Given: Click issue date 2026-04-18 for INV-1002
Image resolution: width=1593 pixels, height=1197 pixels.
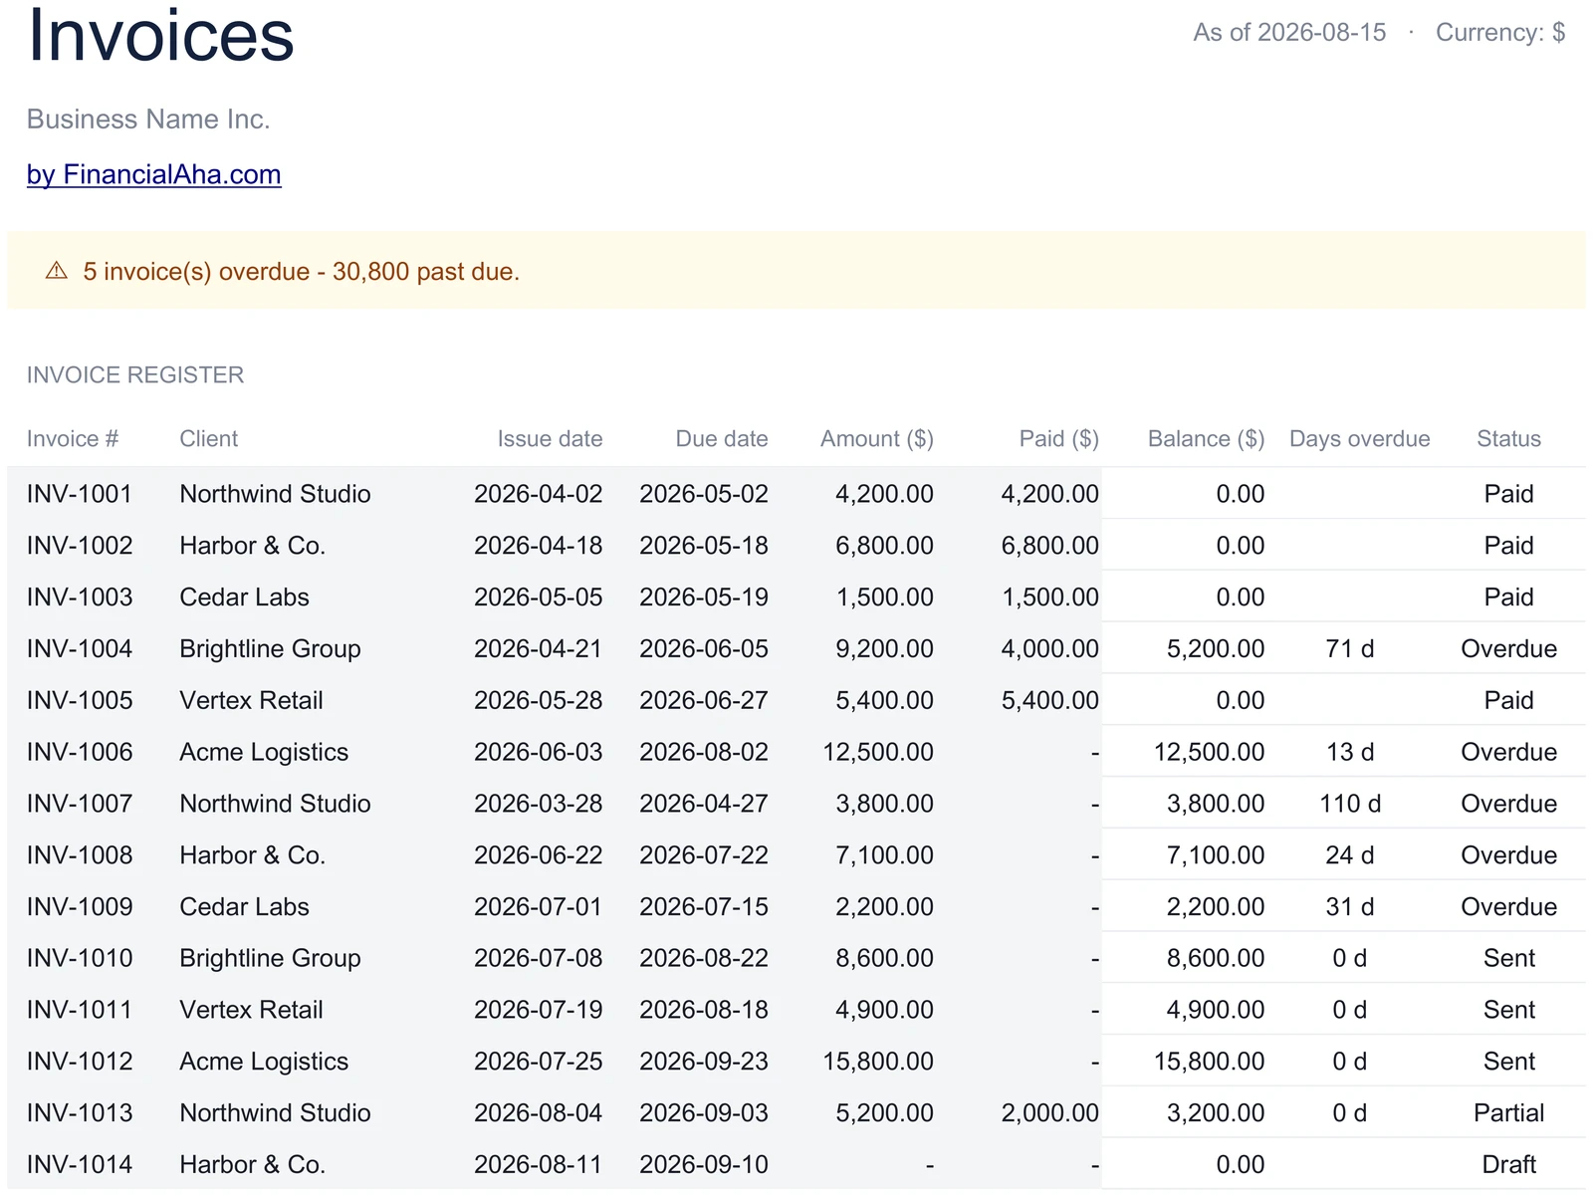Looking at the screenshot, I should [x=539, y=546].
